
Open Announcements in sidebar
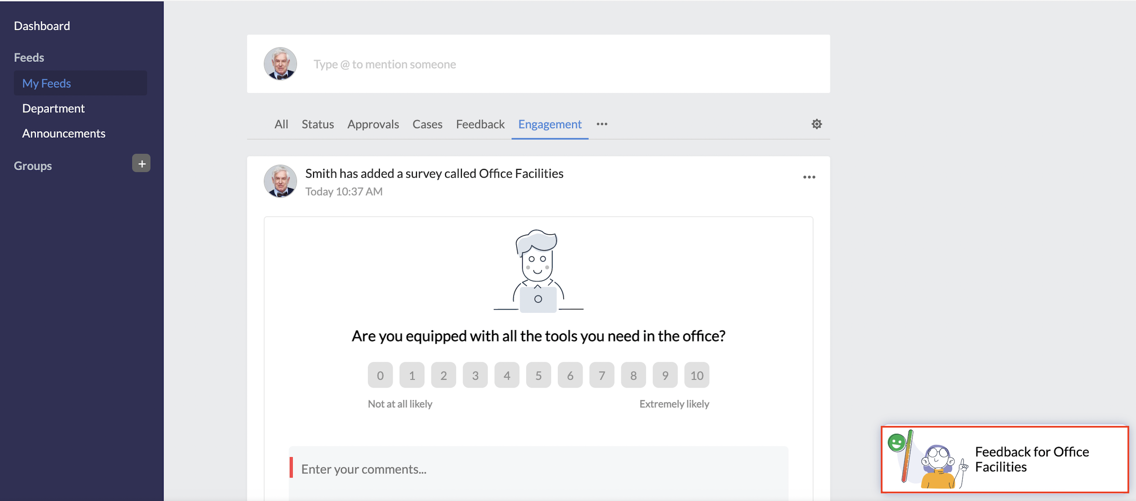pos(64,134)
